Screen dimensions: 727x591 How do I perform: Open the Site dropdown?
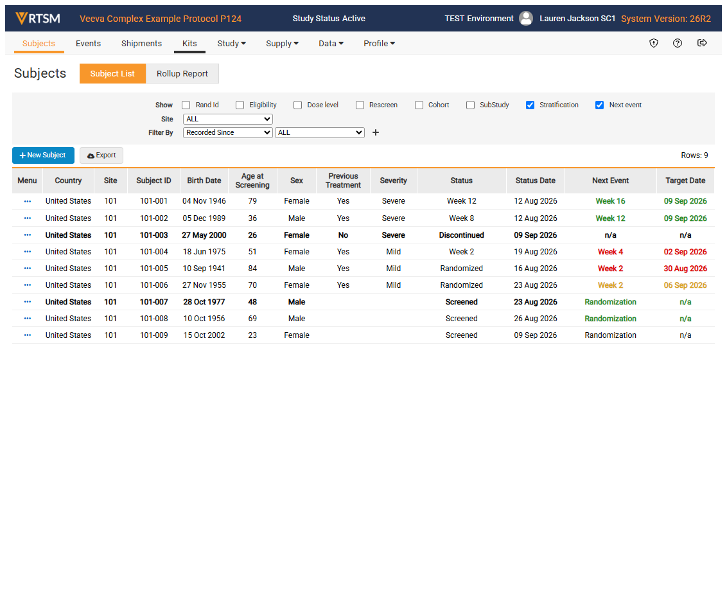(x=227, y=119)
